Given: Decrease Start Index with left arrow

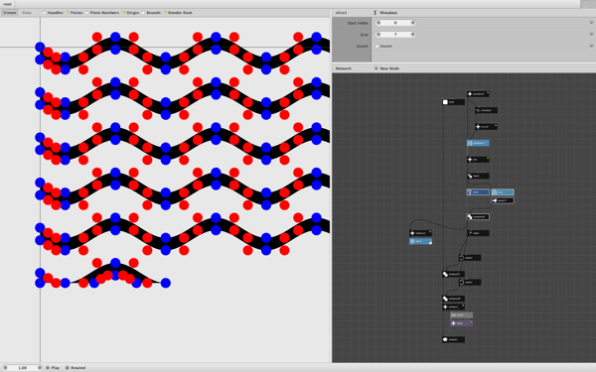Looking at the screenshot, I should pos(378,23).
